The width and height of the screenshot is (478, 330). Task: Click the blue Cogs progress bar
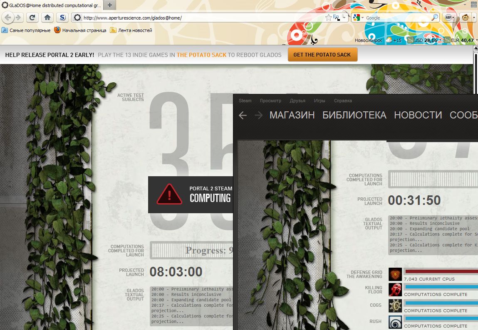coord(441,303)
